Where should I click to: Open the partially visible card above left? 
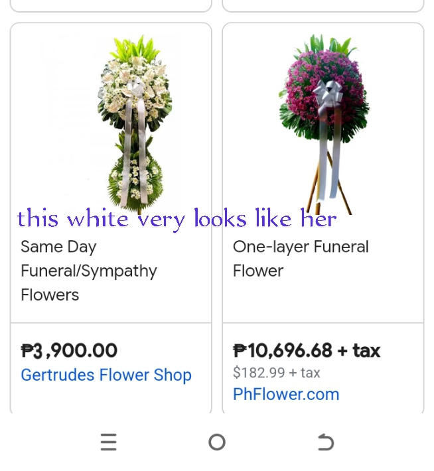click(x=111, y=6)
